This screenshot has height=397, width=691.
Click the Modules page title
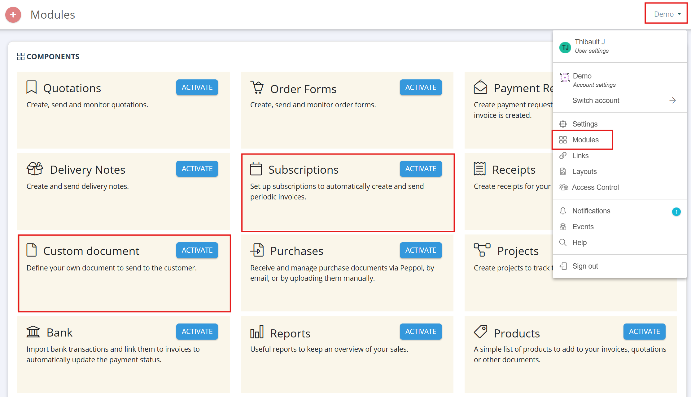(53, 15)
